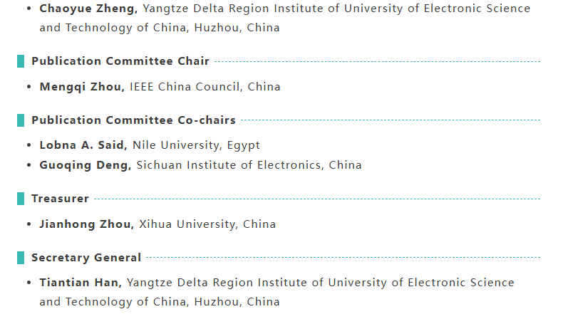Select the Publication Committee Chair heading
Viewport: 563px width, 319px height.
(120, 61)
